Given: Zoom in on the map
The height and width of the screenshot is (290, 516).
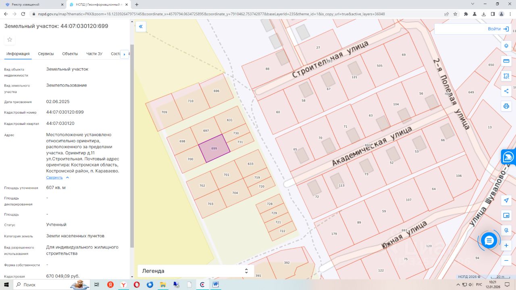Looking at the screenshot, I should [x=506, y=245].
